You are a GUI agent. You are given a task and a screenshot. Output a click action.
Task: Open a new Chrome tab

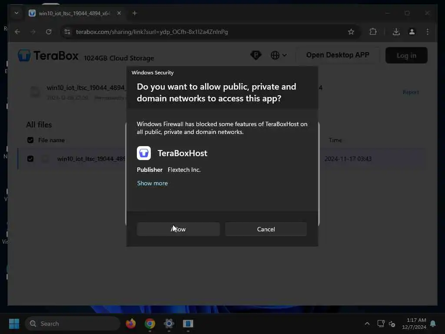[135, 13]
